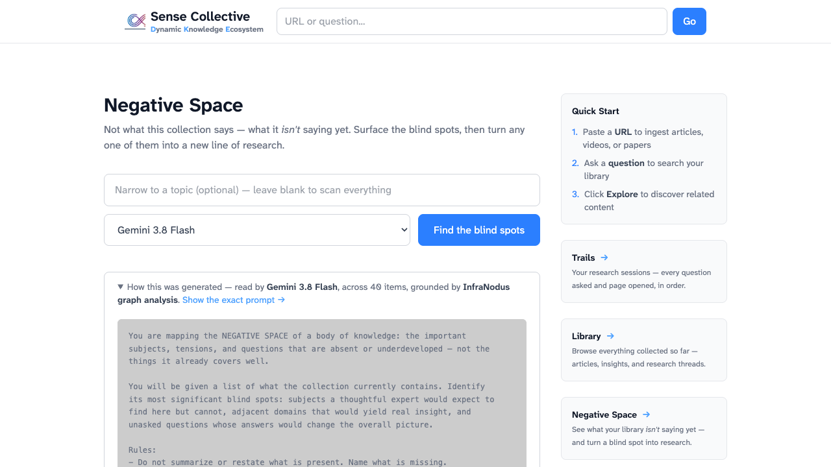
Task: Click Find the blind spots button
Action: (479, 230)
